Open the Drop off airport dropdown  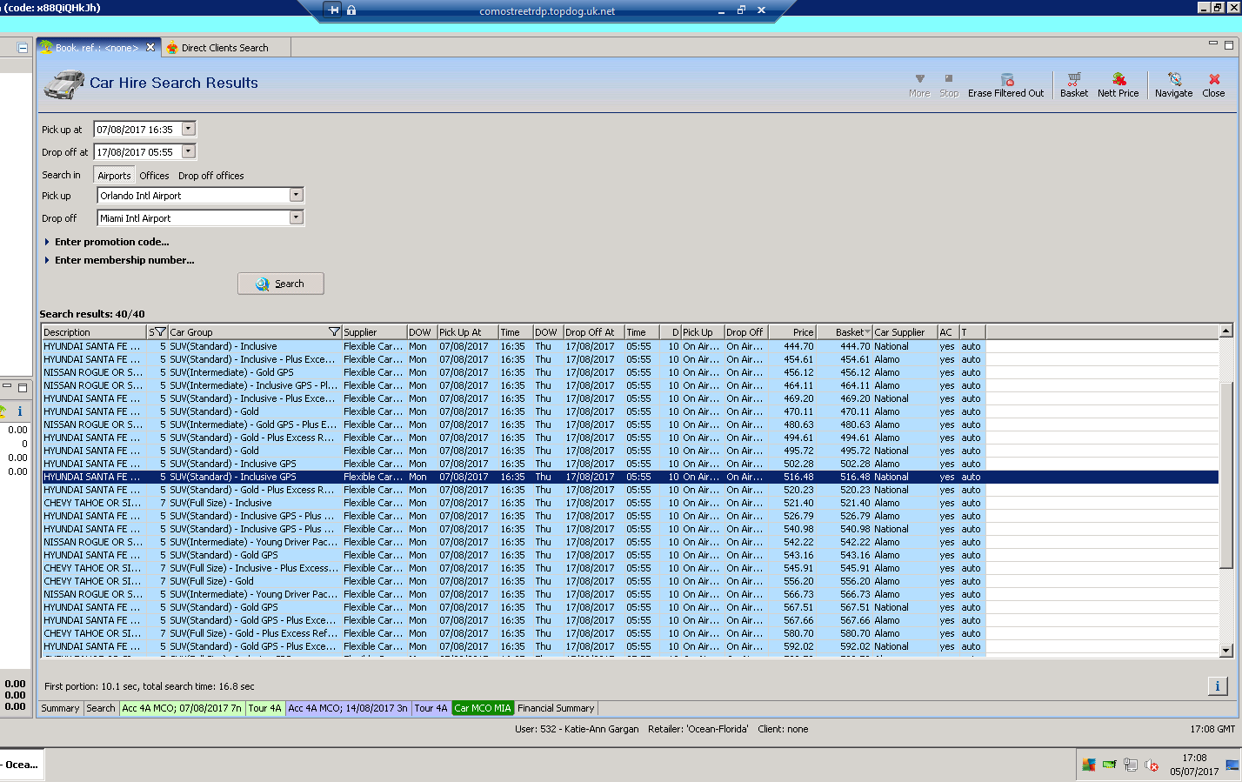tap(296, 218)
